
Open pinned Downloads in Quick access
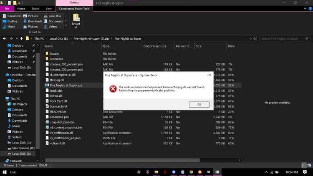18,51
